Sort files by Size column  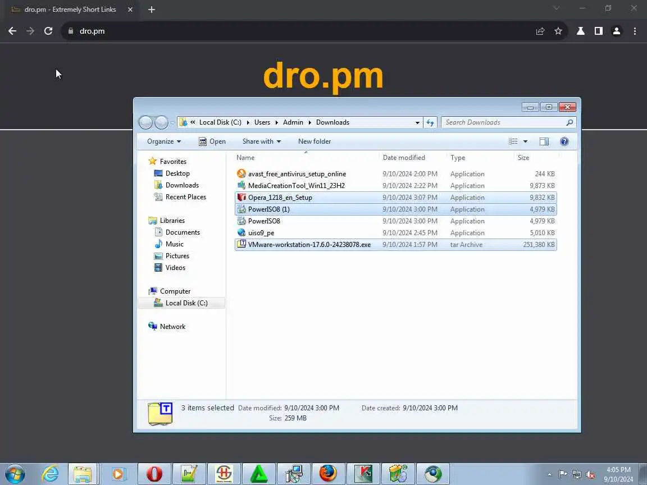click(x=523, y=158)
